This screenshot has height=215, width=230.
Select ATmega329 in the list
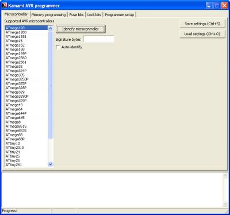point(26,92)
